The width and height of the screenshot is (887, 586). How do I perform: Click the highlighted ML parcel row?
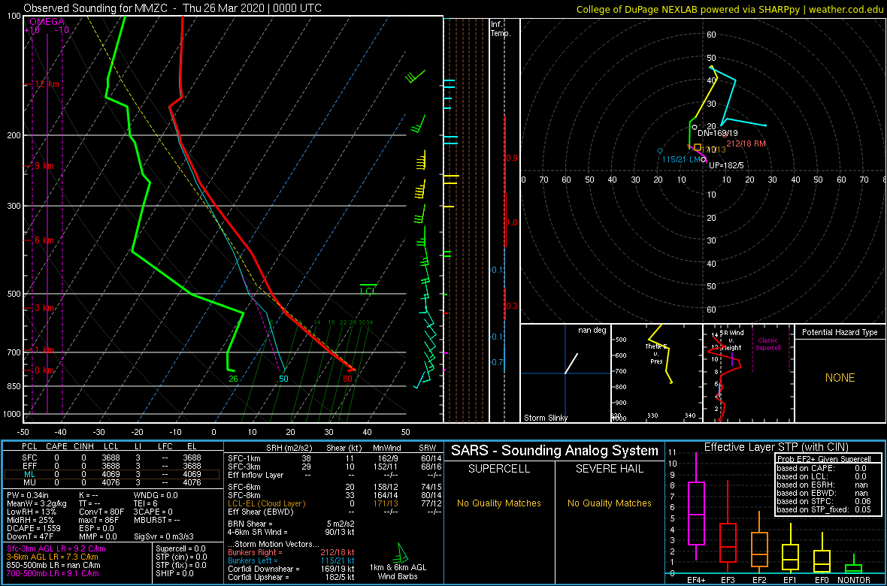click(112, 475)
